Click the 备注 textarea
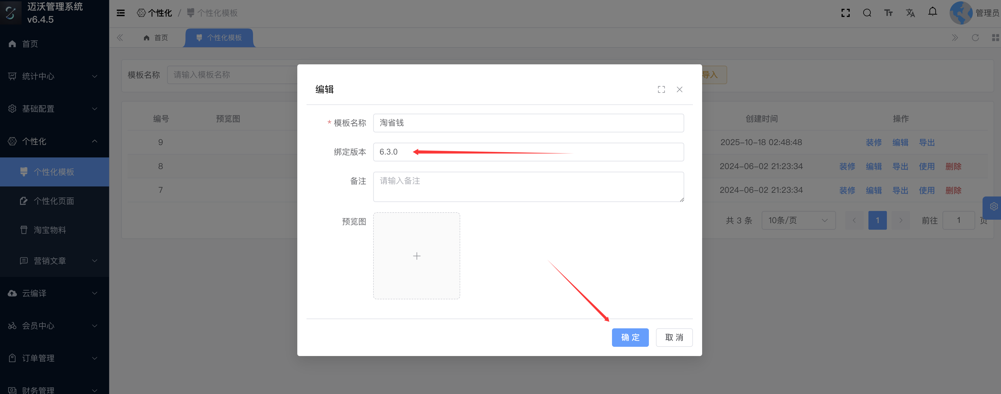The image size is (1001, 394). 528,187
